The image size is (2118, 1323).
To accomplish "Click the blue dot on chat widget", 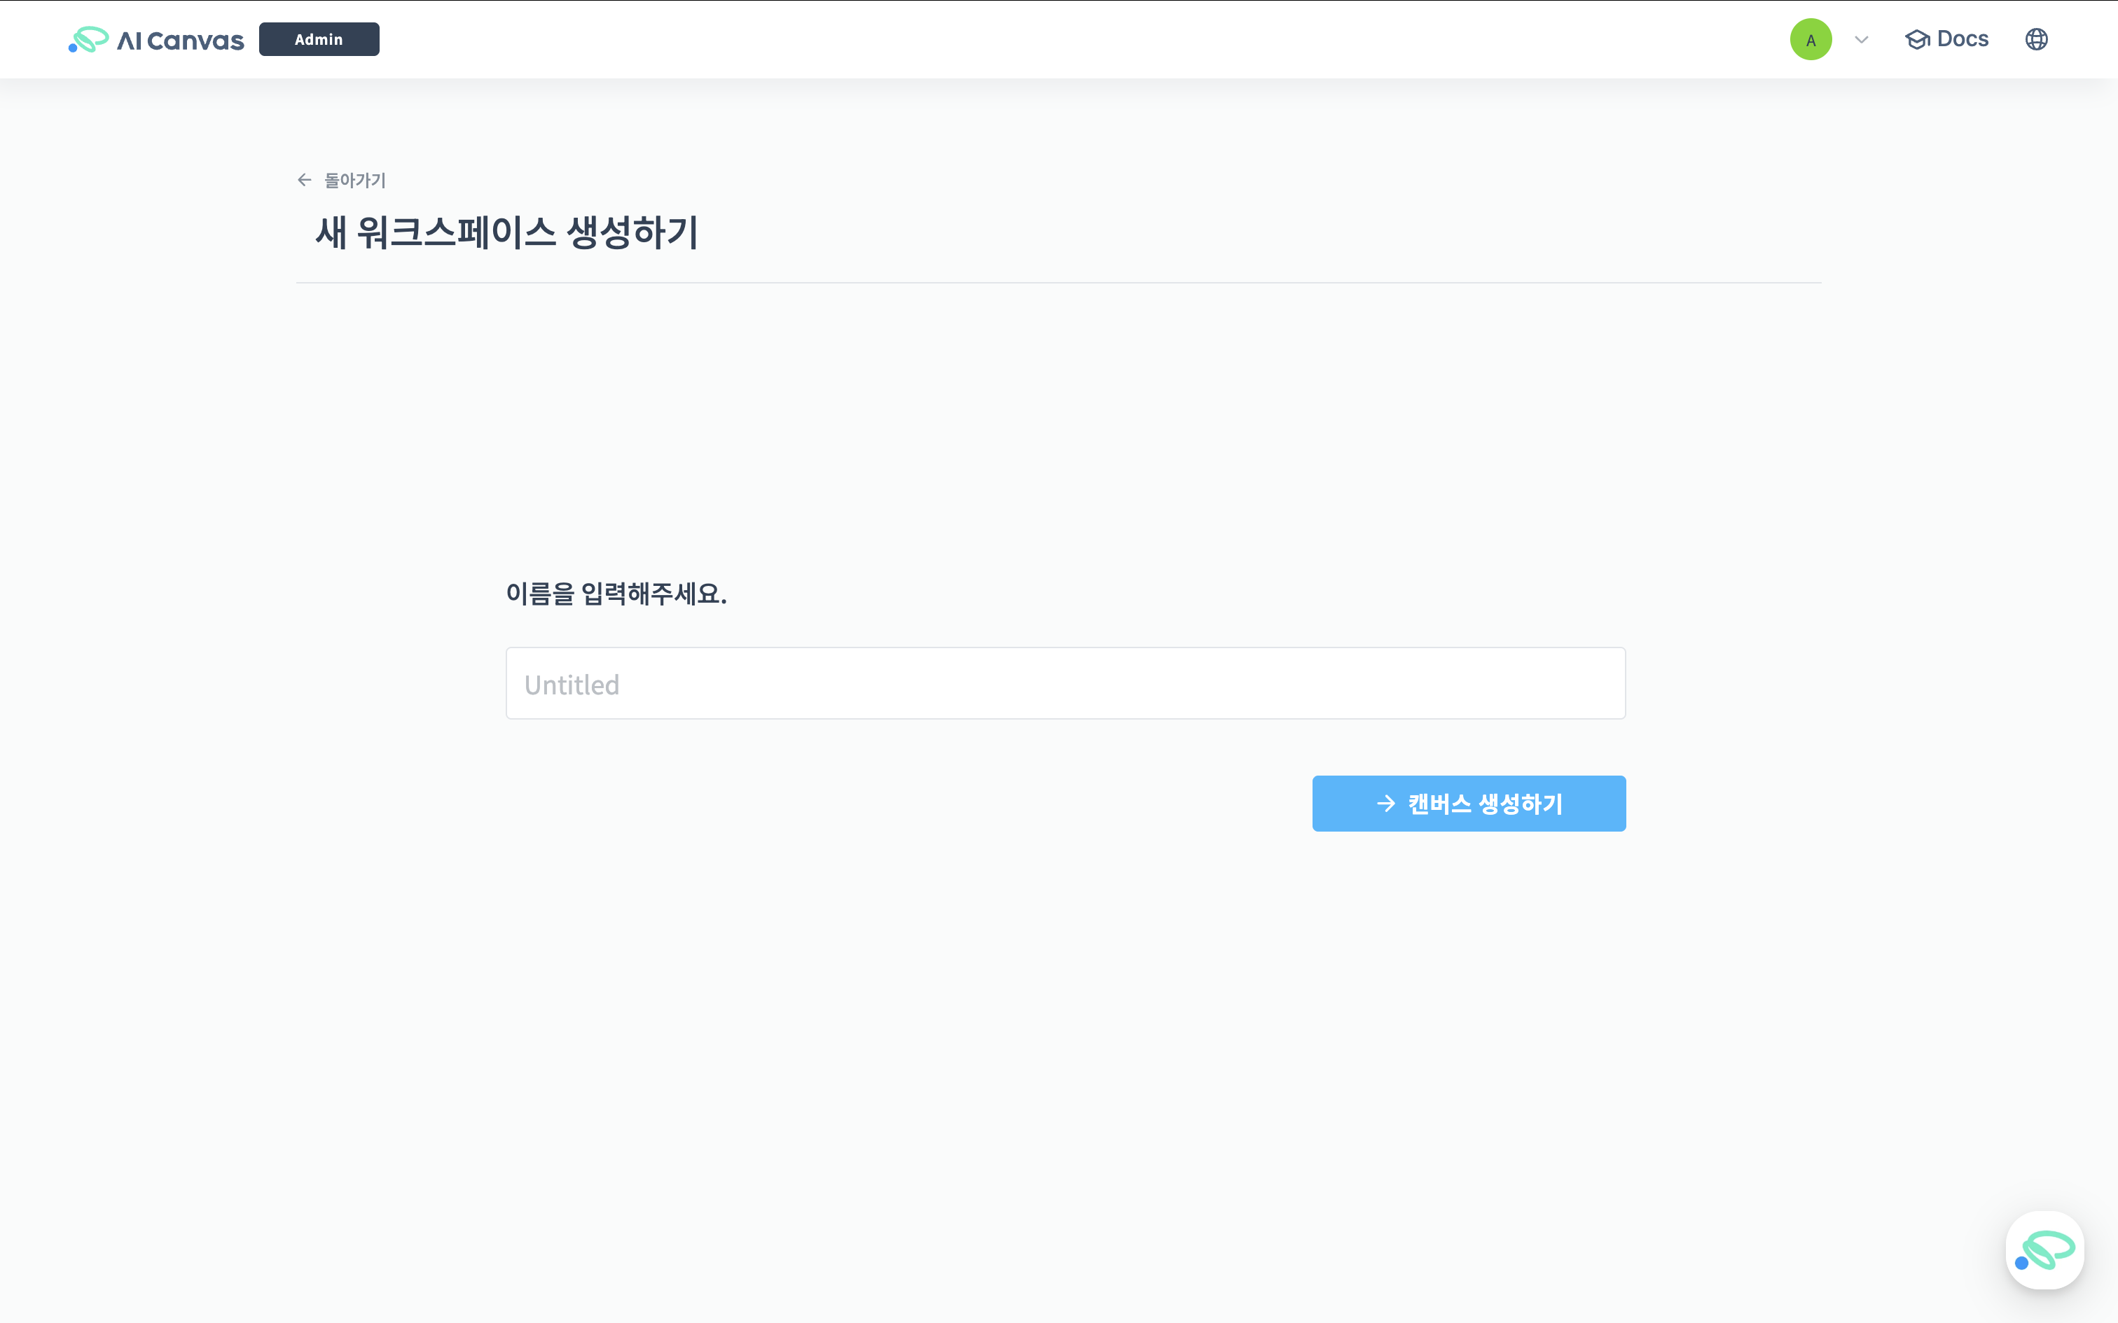I will (x=2021, y=1263).
